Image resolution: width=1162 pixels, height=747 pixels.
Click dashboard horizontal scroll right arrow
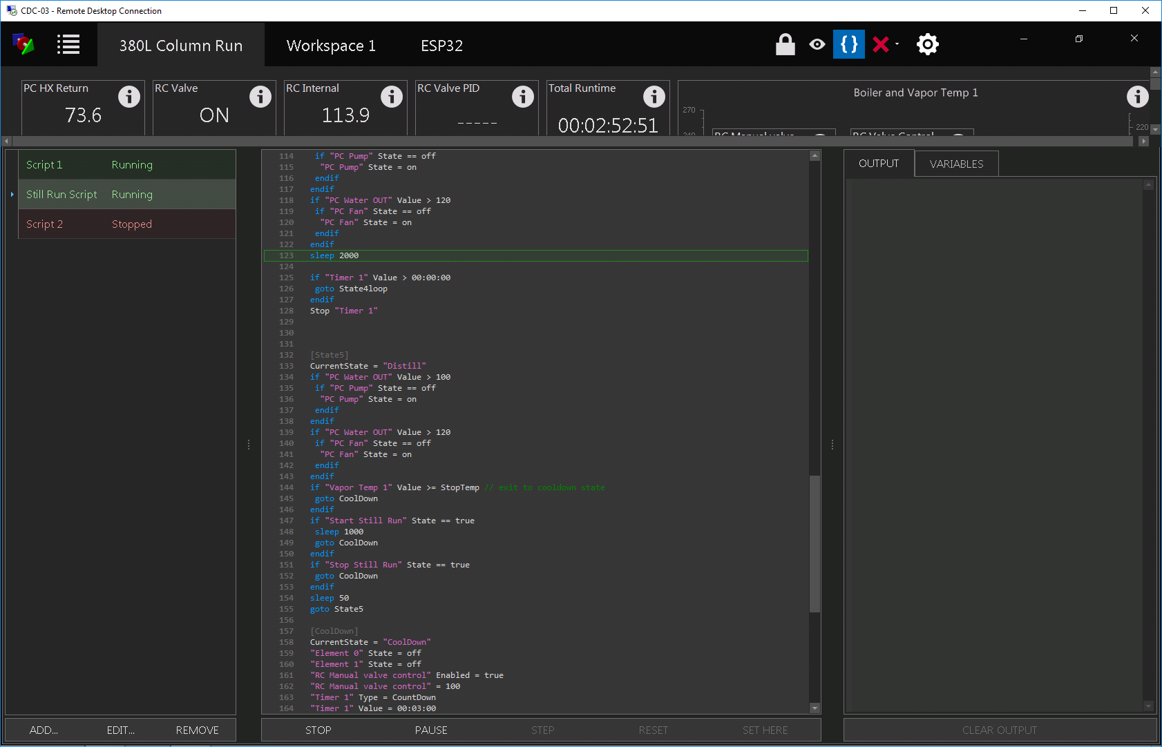[x=1143, y=141]
